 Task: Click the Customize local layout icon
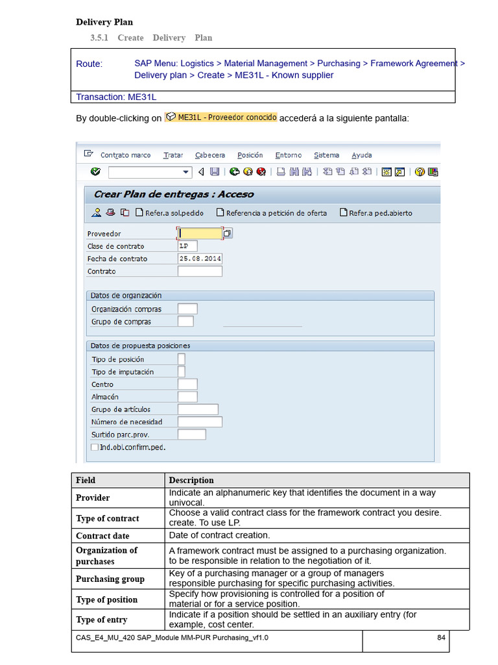433,171
